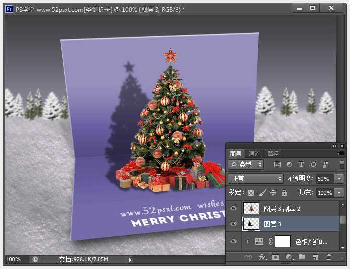Toggle the layer filtering switch
The image size is (350, 269).
pos(342,165)
